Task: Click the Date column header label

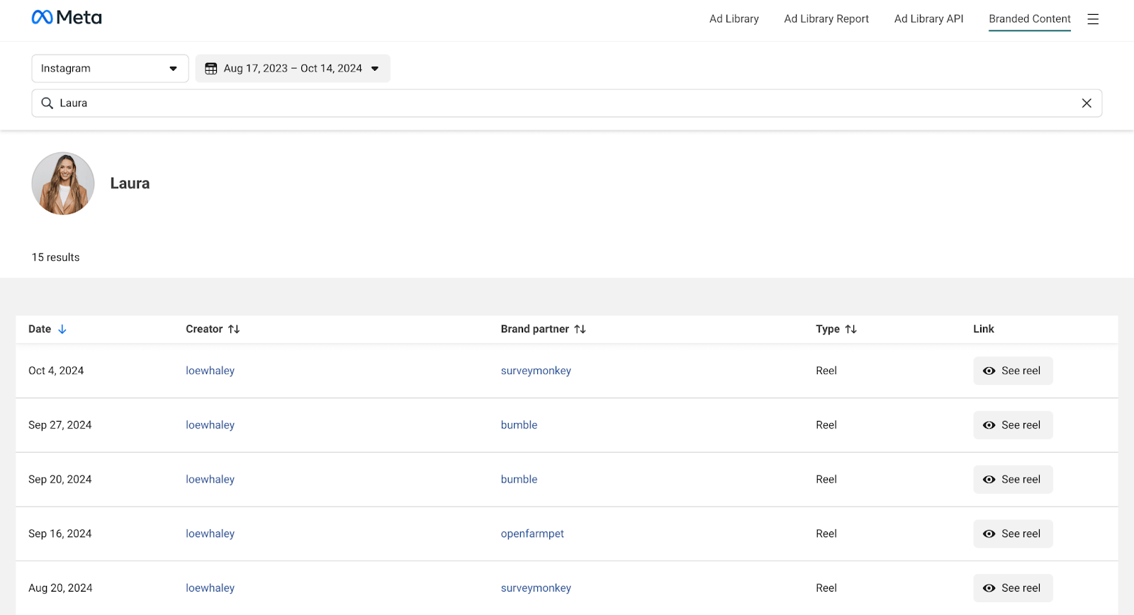Action: click(x=40, y=329)
